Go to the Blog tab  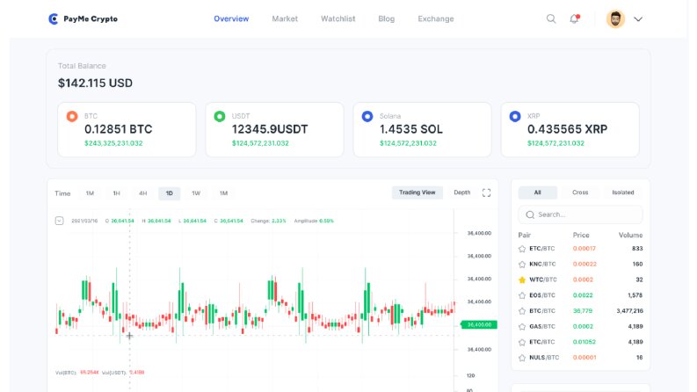pyautogui.click(x=386, y=18)
